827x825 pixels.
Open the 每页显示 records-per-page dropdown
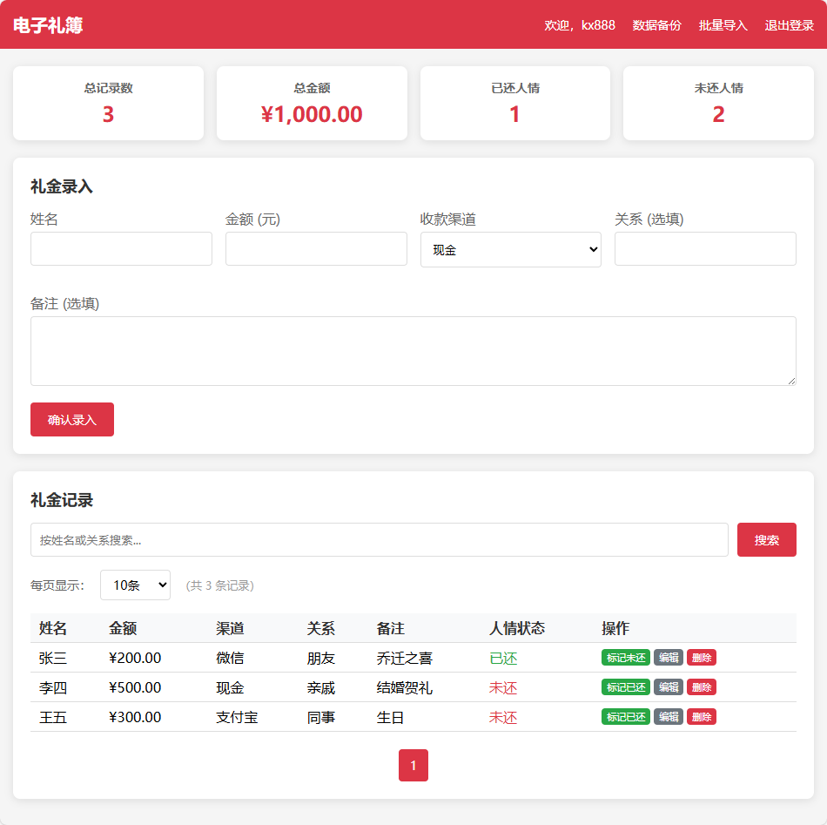coord(135,585)
